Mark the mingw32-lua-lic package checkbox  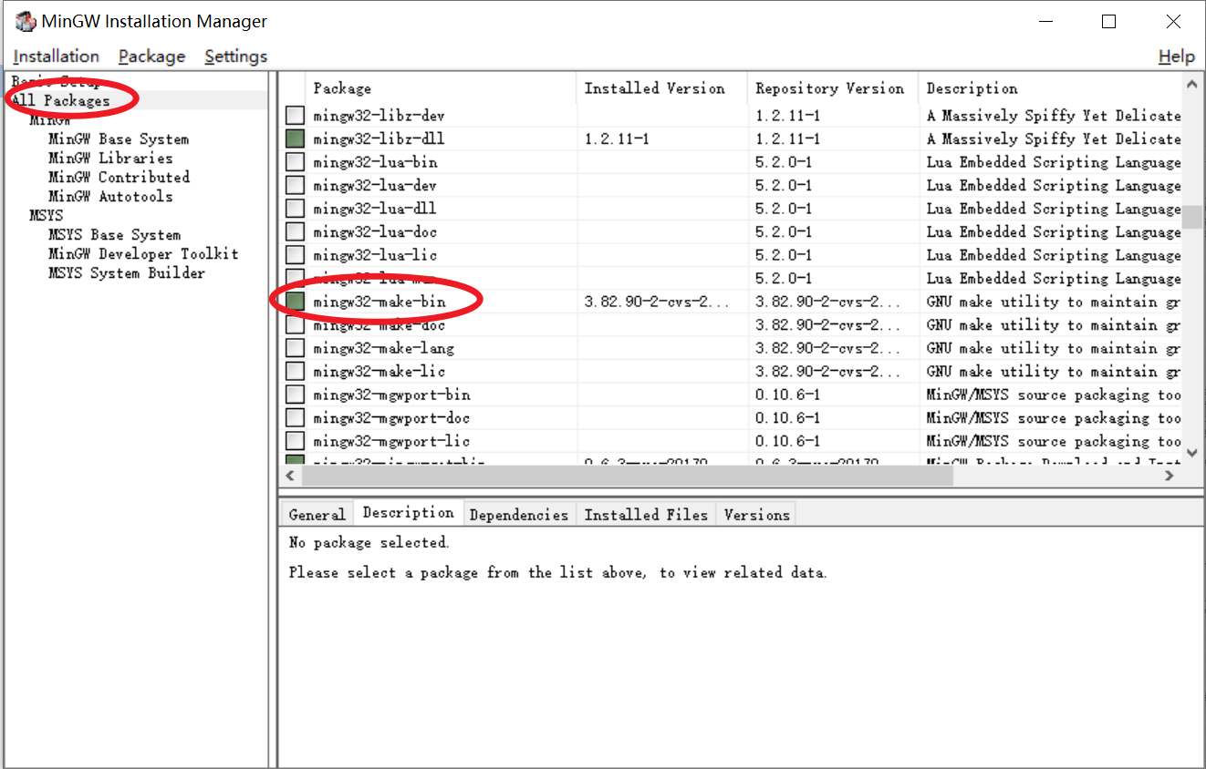point(295,255)
